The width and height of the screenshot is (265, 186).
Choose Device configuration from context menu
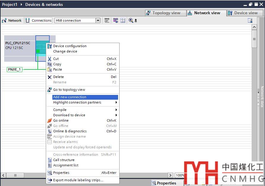pyautogui.click(x=70, y=46)
